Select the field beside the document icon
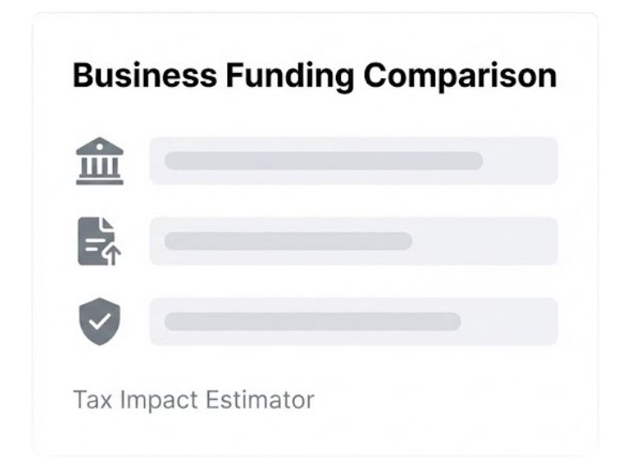The width and height of the screenshot is (635, 465). click(x=353, y=241)
